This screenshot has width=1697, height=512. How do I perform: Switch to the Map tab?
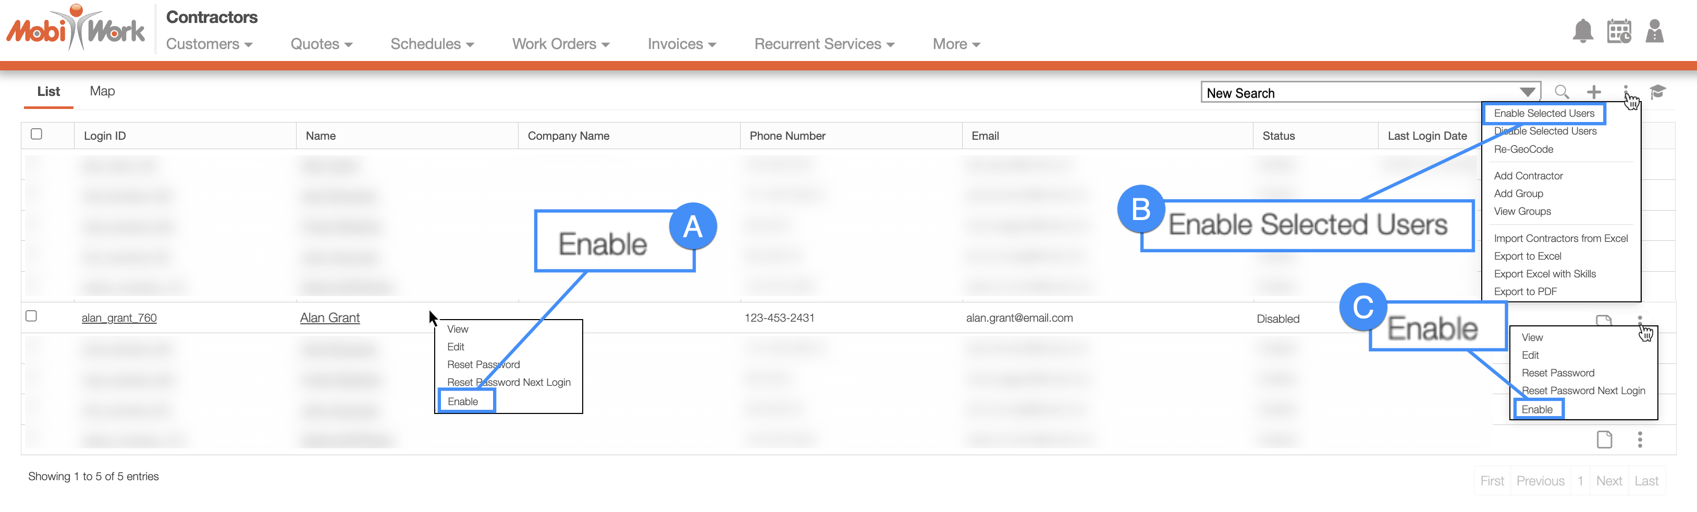point(102,91)
